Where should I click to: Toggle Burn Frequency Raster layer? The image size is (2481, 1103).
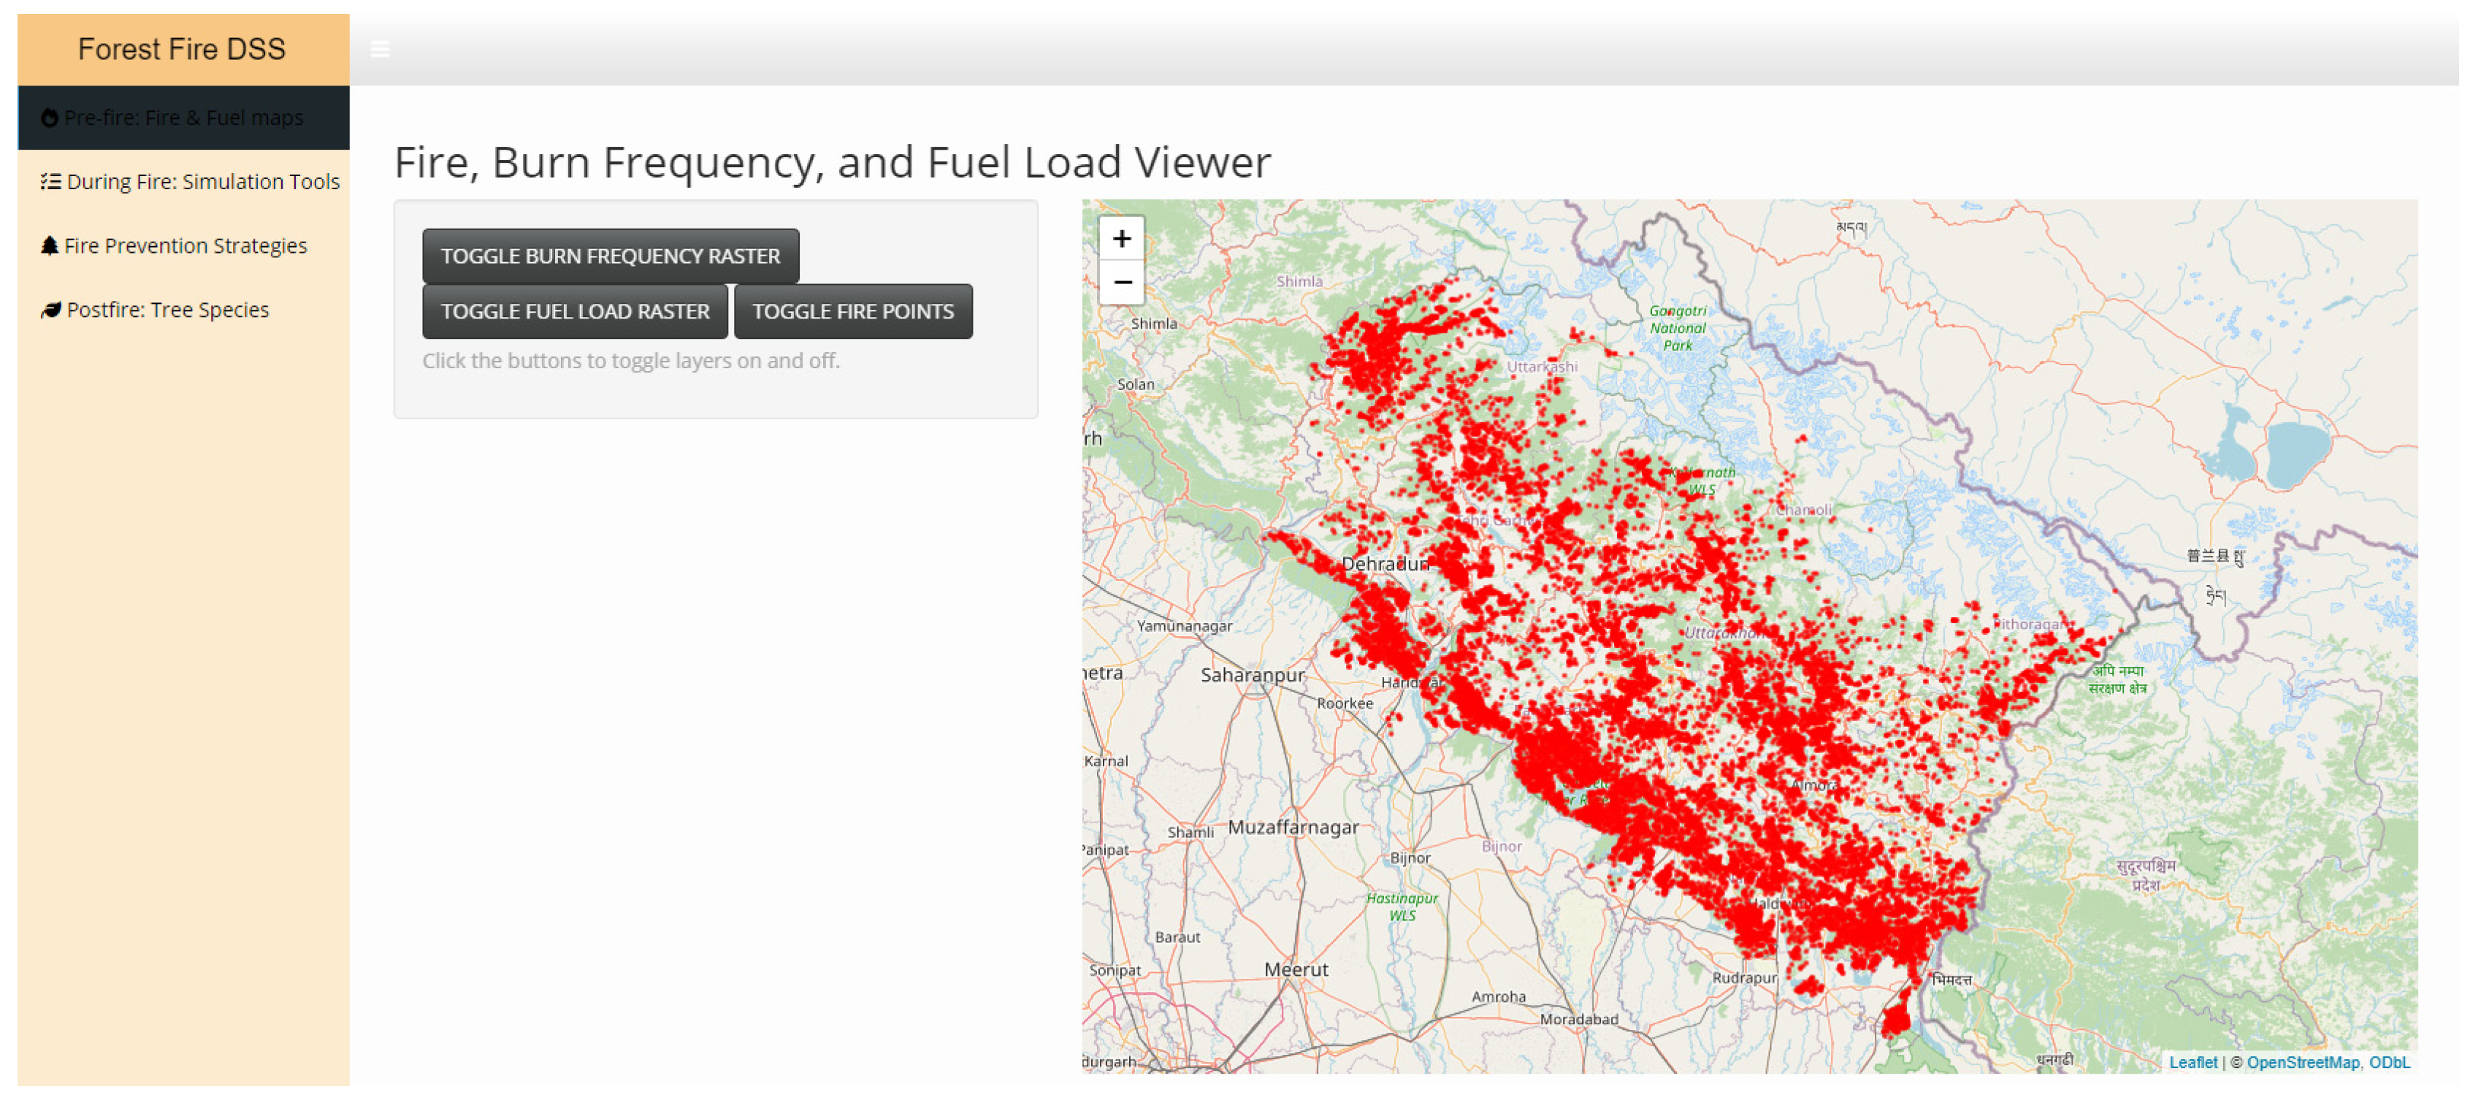[x=611, y=256]
